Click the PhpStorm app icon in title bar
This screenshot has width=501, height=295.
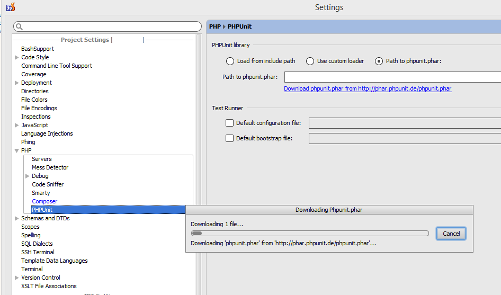tap(11, 7)
